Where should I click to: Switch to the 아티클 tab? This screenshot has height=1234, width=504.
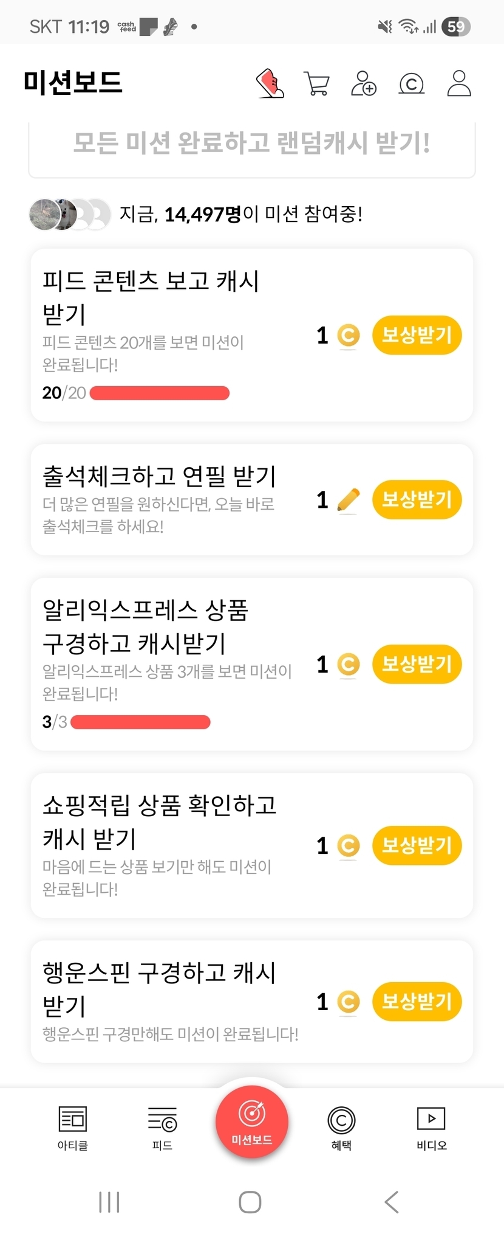click(73, 1128)
